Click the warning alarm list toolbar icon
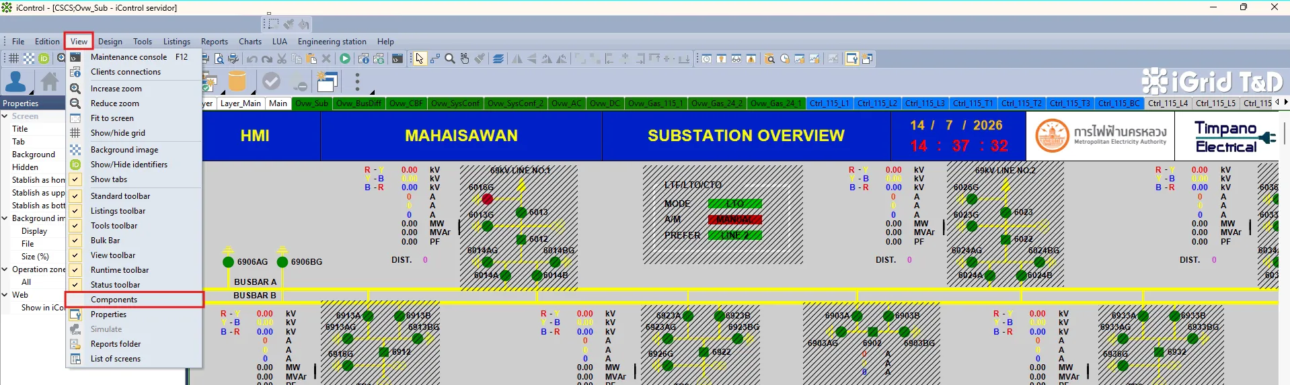The width and height of the screenshot is (1290, 385). tap(751, 59)
